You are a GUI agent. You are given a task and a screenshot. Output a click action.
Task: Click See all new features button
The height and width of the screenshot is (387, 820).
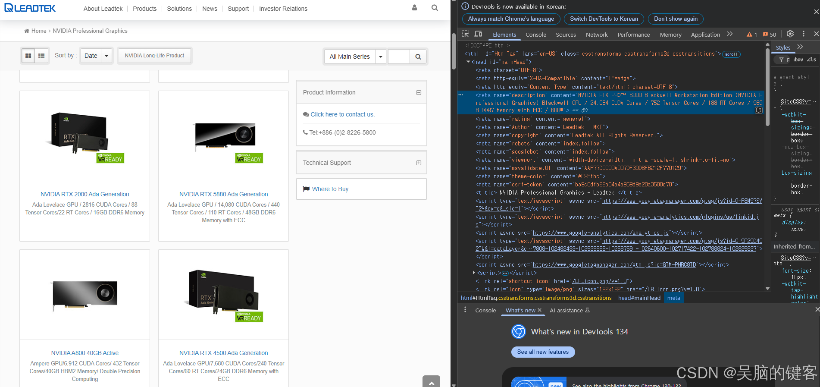(x=543, y=352)
